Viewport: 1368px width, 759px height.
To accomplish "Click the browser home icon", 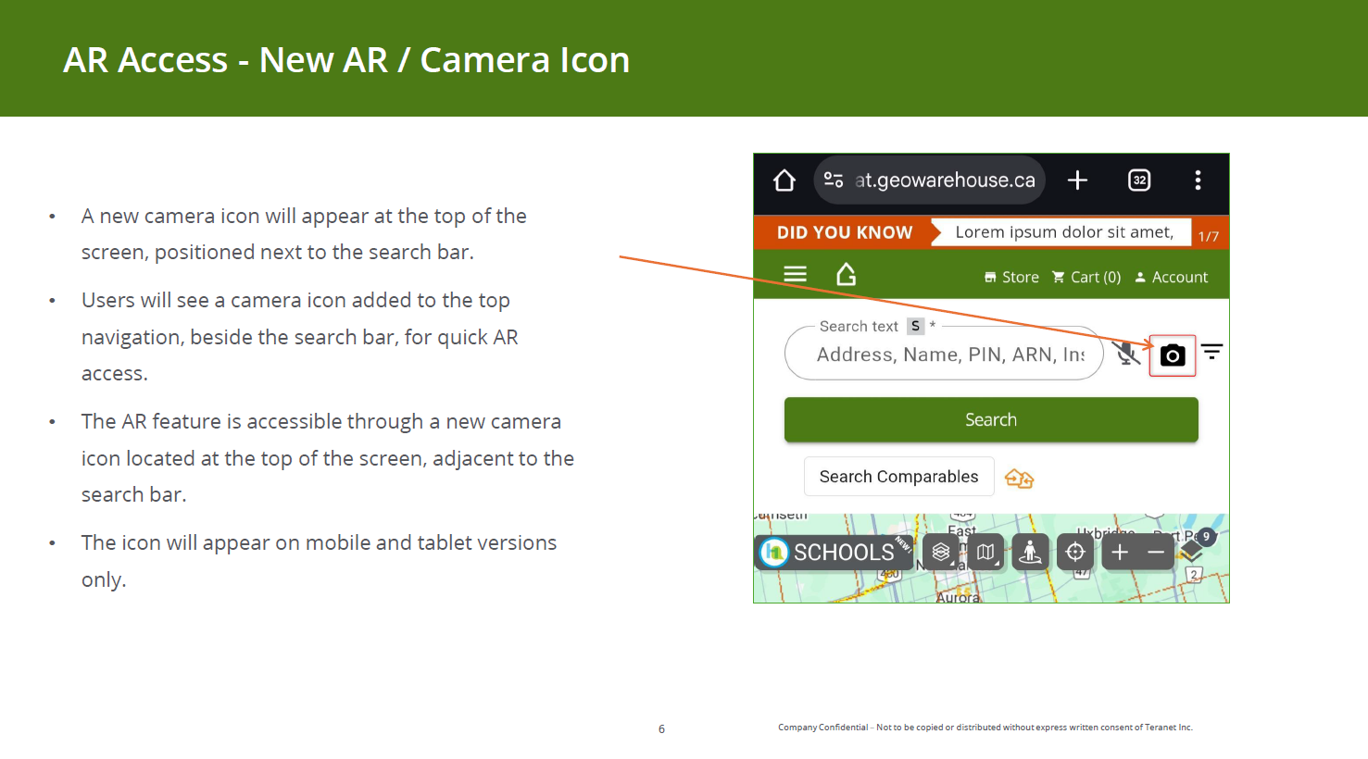I will pyautogui.click(x=784, y=180).
